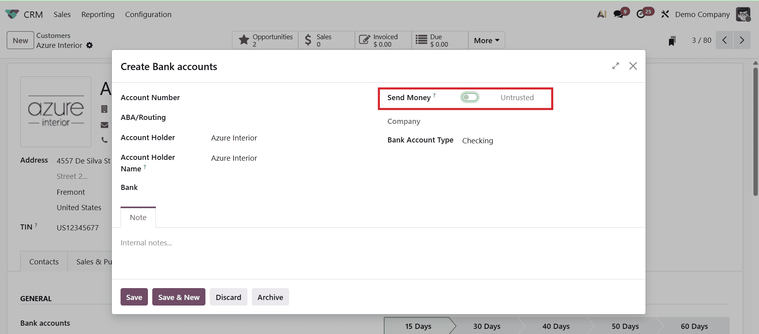Click the TIN help question mark

pyautogui.click(x=36, y=225)
